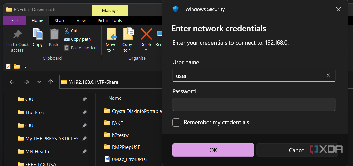
Task: Click the Edge Downloads title bar folder icon
Action: tap(9, 9)
